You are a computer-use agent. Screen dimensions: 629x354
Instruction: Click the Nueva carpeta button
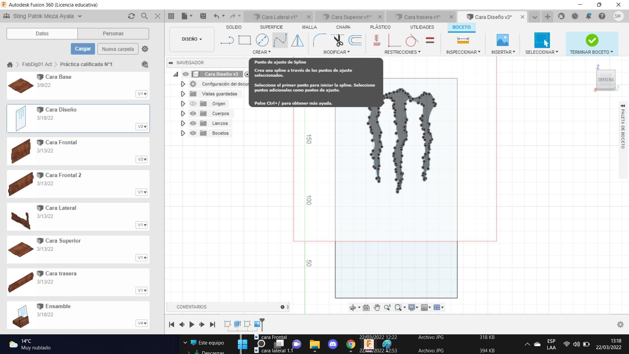pos(118,49)
